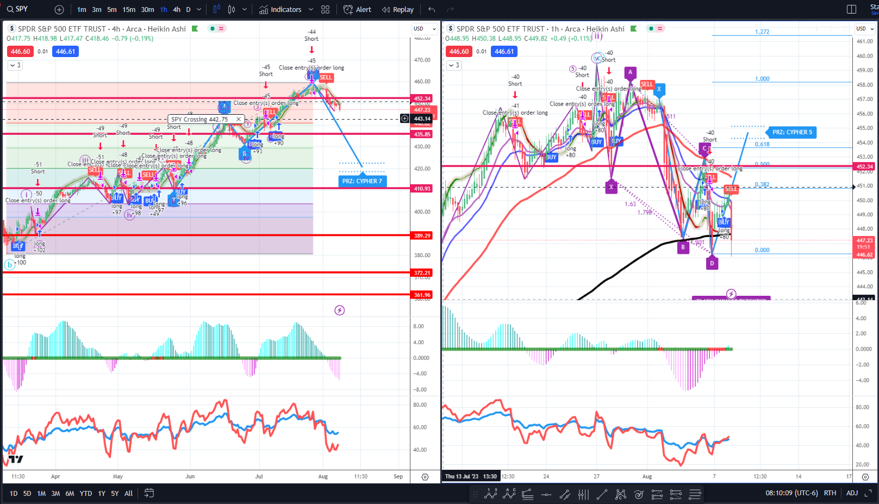
Task: Select the Elliott impulse wave (1-5) tool
Action: point(491,494)
